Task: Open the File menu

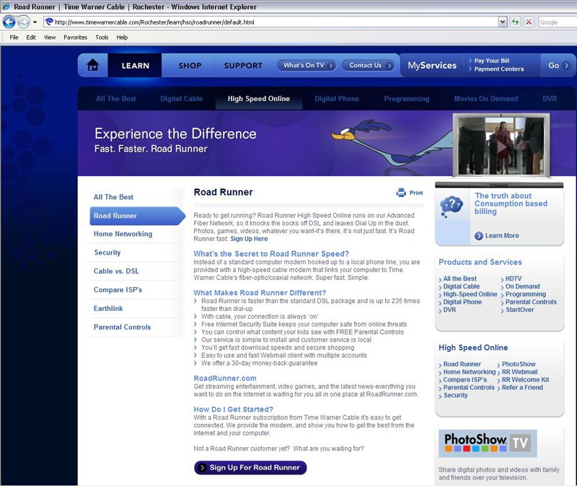Action: [14, 37]
